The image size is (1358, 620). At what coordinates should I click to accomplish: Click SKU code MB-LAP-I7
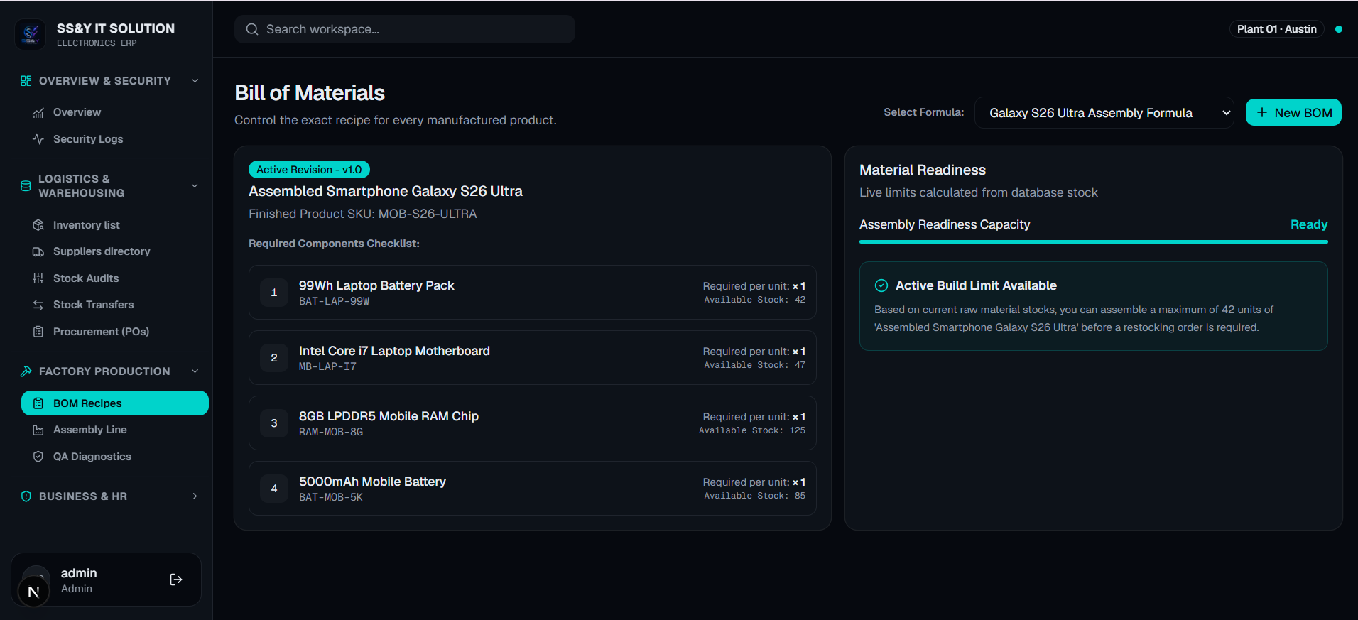point(327,366)
